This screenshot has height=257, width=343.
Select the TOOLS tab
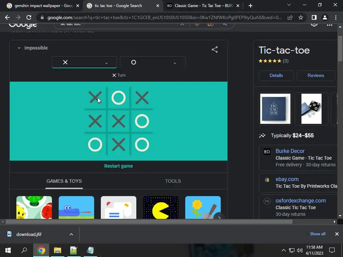click(173, 181)
